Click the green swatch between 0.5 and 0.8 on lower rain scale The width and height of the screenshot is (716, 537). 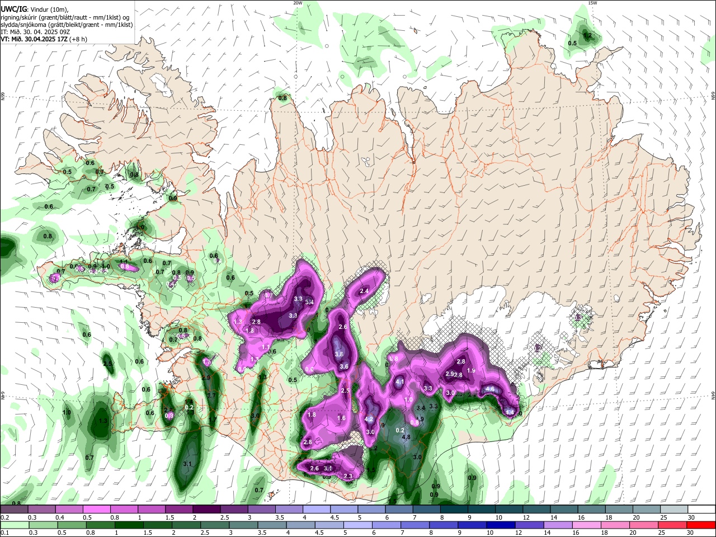point(71,525)
